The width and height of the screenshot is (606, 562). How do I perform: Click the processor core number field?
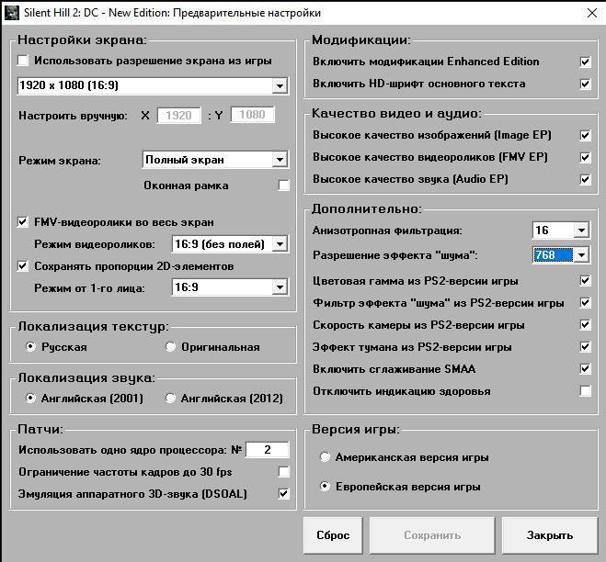click(x=267, y=450)
